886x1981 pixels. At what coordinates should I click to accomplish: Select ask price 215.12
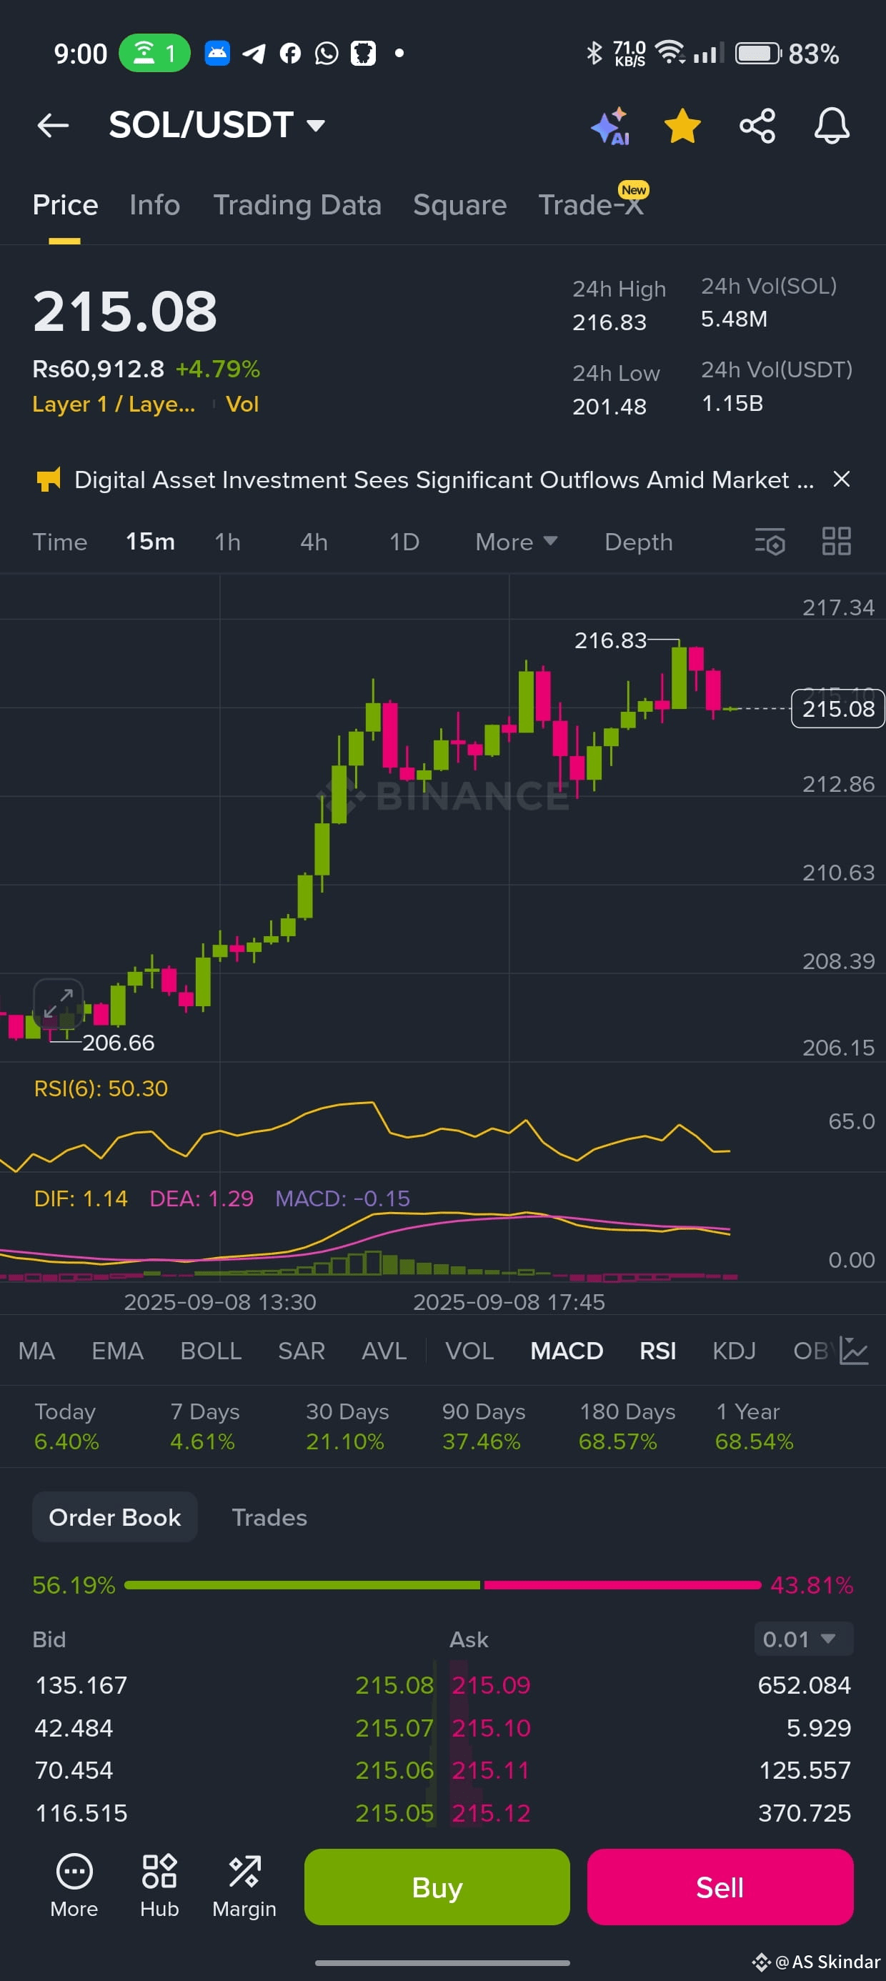491,1813
